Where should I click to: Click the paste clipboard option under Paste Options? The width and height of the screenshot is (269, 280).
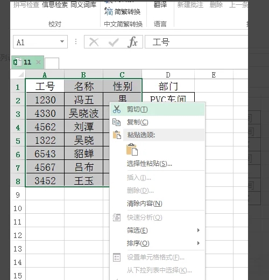tap(132, 149)
